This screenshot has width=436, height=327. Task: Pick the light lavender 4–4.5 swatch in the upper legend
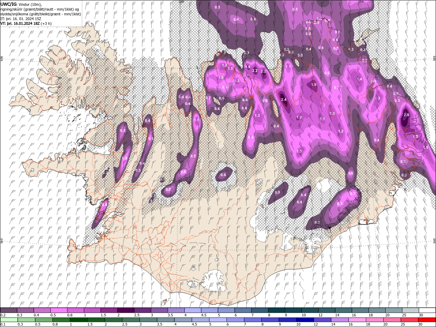[x=192, y=310]
